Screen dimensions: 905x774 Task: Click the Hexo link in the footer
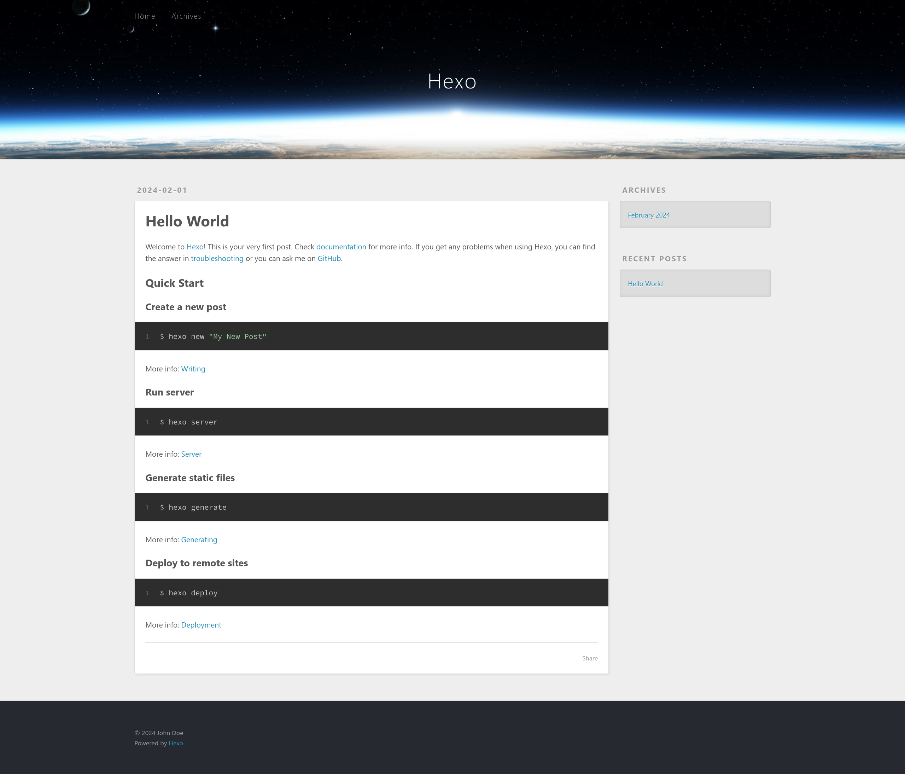(x=176, y=743)
